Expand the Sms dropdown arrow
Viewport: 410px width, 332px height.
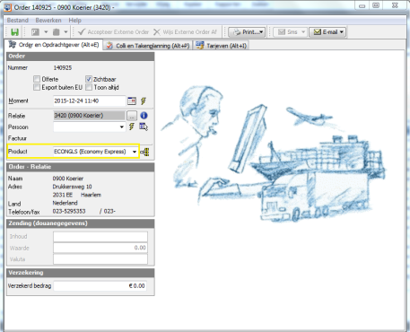click(x=303, y=32)
